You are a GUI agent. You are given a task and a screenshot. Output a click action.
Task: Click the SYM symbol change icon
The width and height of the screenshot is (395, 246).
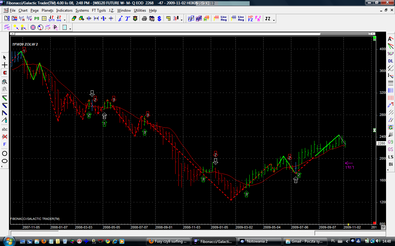click(x=51, y=19)
